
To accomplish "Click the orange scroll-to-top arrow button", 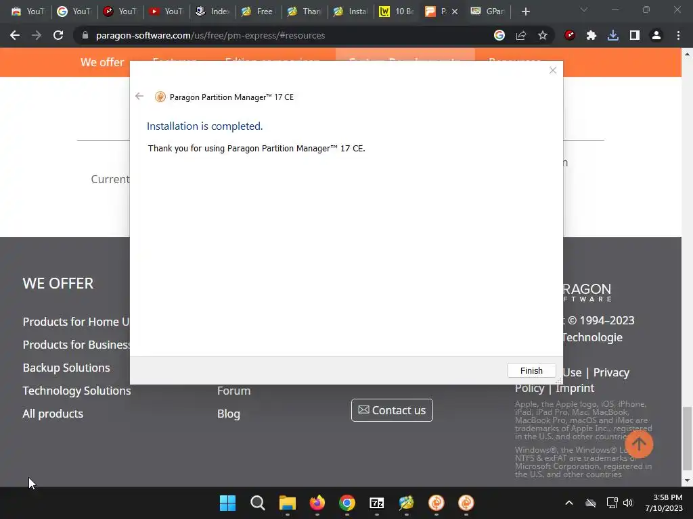I will 639,444.
